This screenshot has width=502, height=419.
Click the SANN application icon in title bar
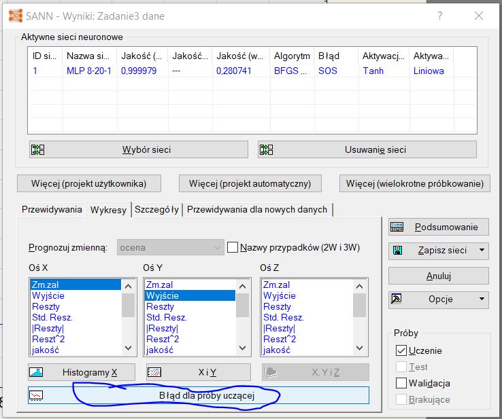pyautogui.click(x=16, y=16)
